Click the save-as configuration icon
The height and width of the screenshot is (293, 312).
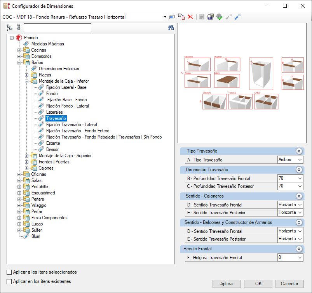(210, 17)
